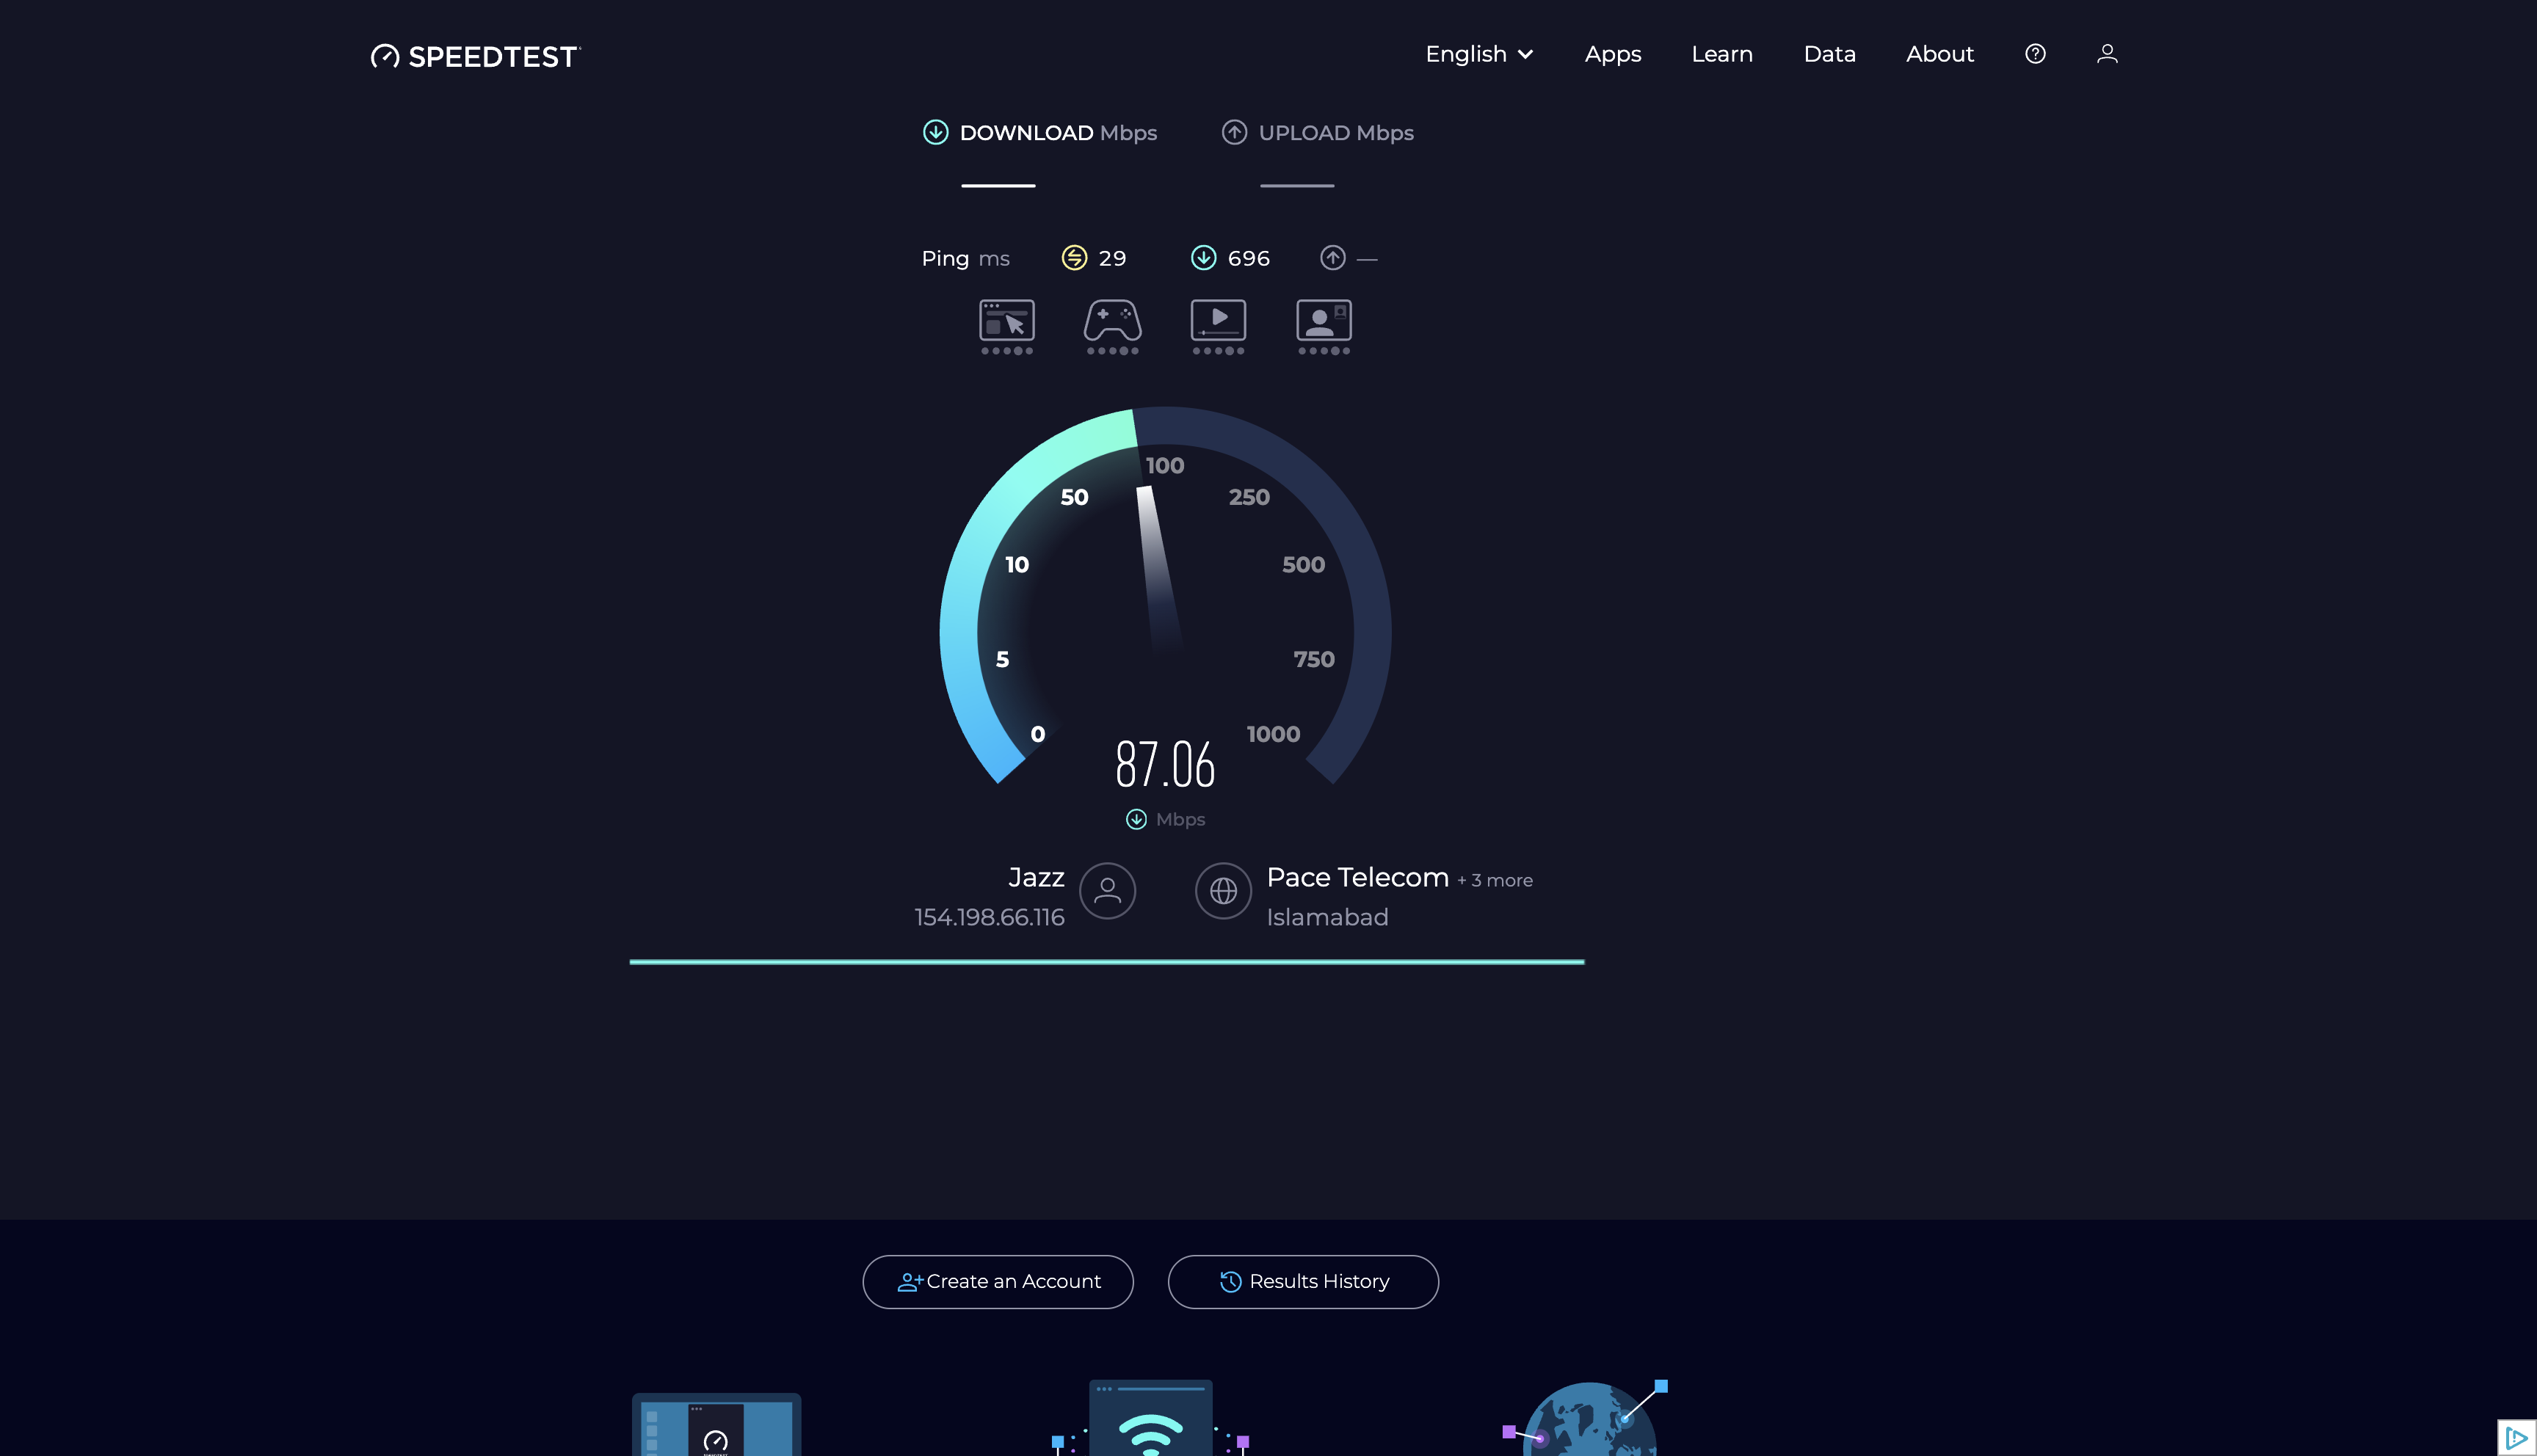Click the download arrow icon beside DOWNLOAD Mbps
2537x1456 pixels.
pos(935,132)
